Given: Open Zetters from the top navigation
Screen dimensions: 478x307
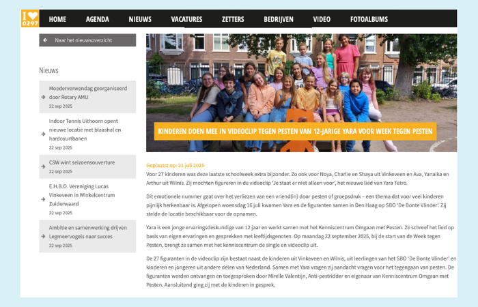Looking at the screenshot, I should click(233, 19).
